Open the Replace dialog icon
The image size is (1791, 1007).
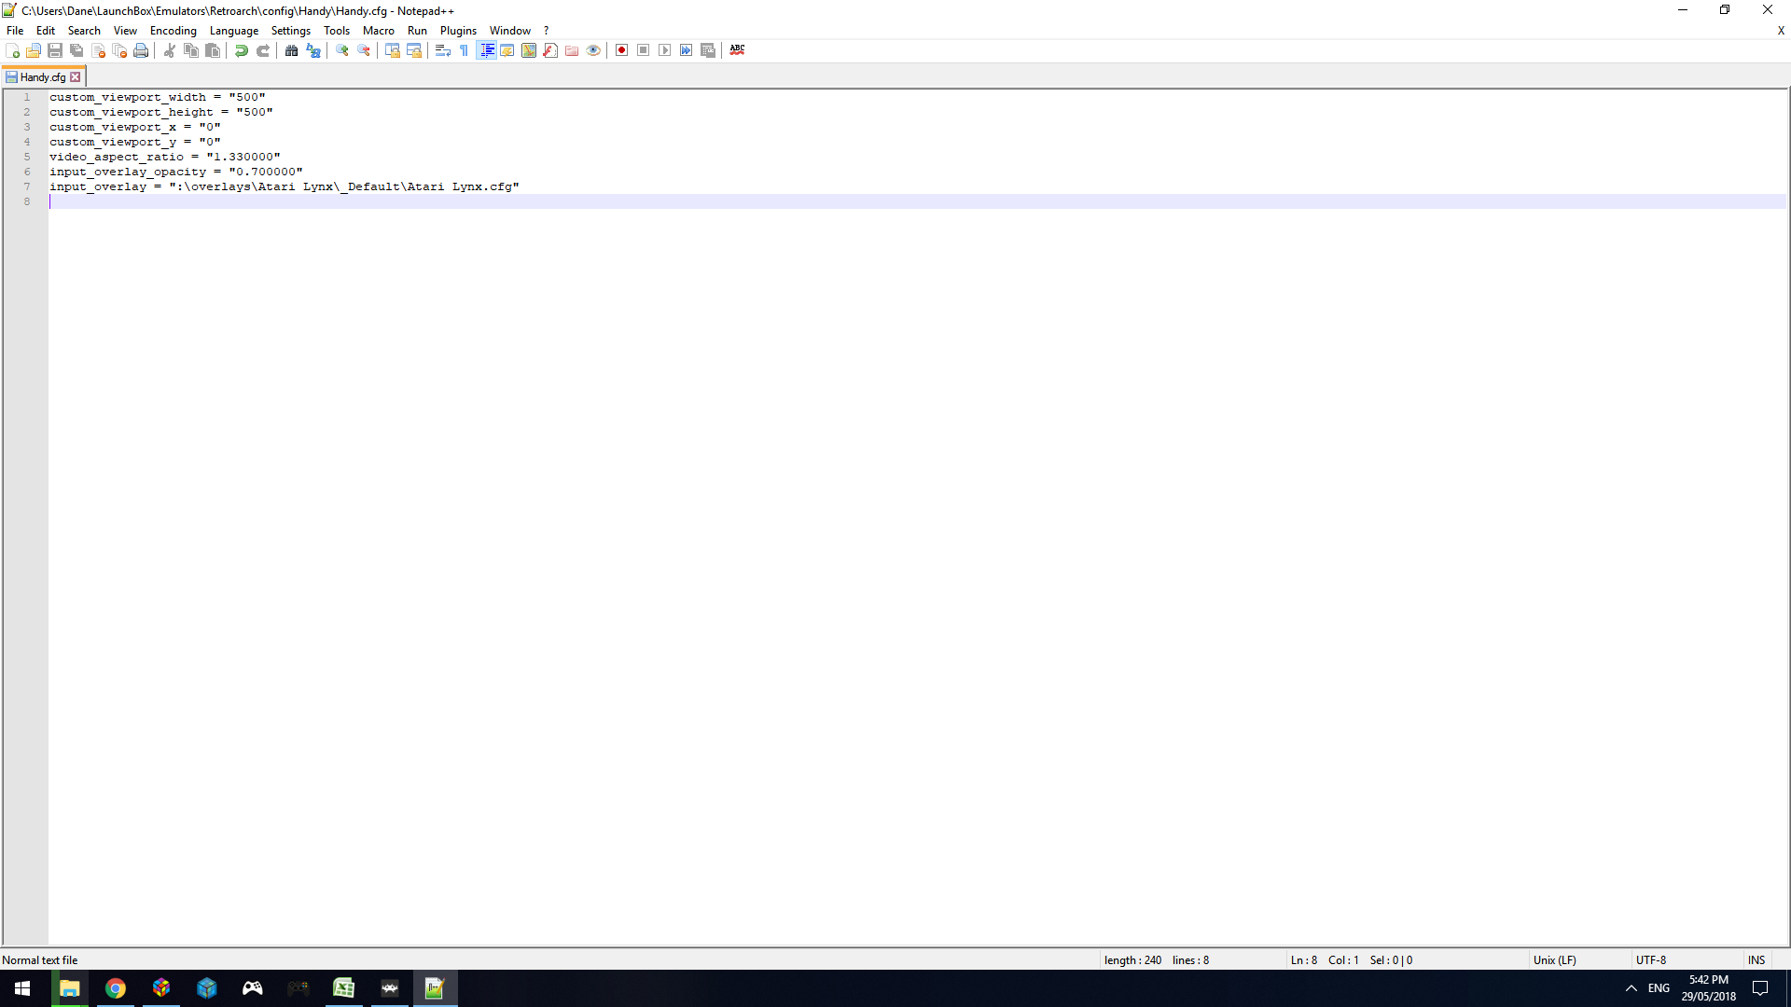[313, 50]
